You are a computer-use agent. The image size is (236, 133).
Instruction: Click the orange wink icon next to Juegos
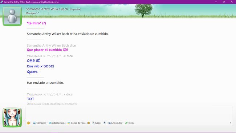[x=89, y=123]
